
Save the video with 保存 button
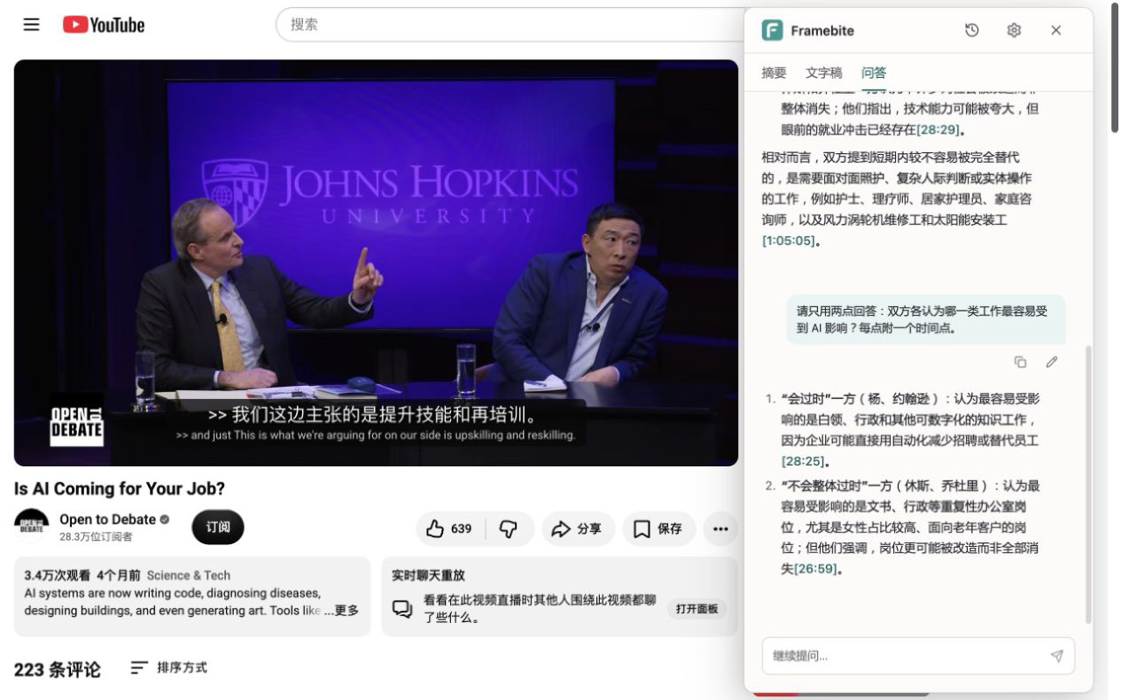tap(659, 528)
